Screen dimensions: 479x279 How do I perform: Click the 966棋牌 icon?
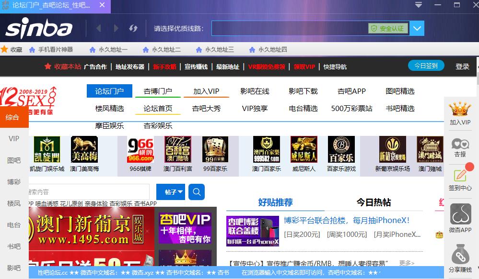pyautogui.click(x=140, y=149)
